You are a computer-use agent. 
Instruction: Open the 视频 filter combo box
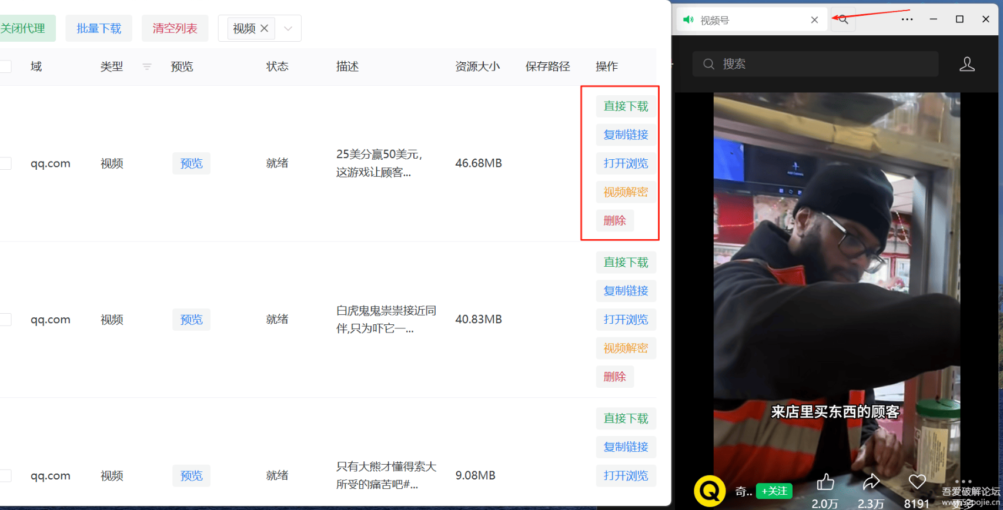pyautogui.click(x=259, y=28)
